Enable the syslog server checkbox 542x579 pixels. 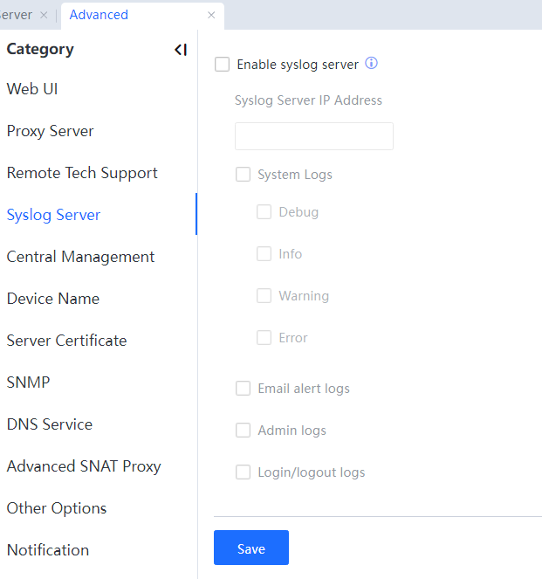pyautogui.click(x=223, y=65)
